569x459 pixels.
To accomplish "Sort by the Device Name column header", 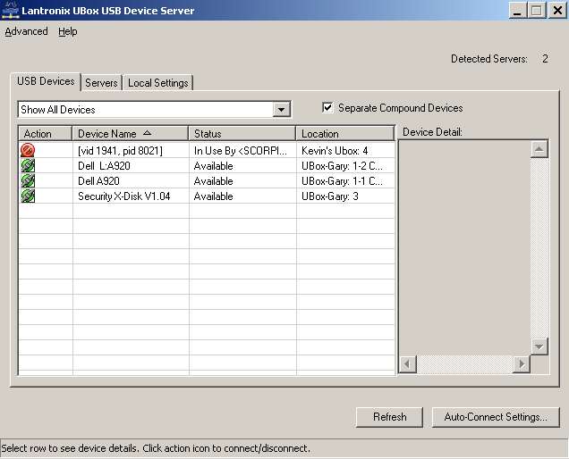I will [130, 134].
